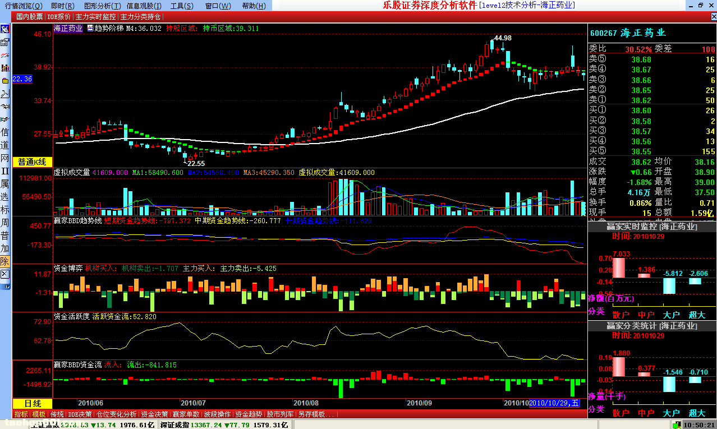Click the II sidebar button

pyautogui.click(x=5, y=171)
